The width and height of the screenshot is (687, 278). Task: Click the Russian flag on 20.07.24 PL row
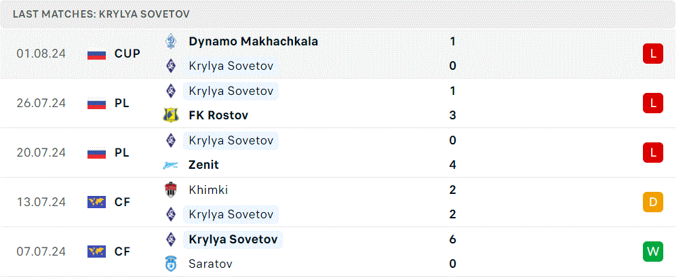[x=96, y=153]
